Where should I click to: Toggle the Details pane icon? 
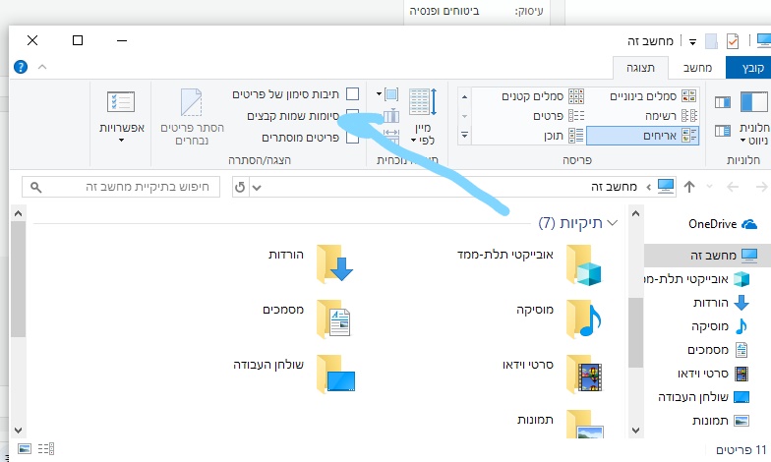point(722,131)
